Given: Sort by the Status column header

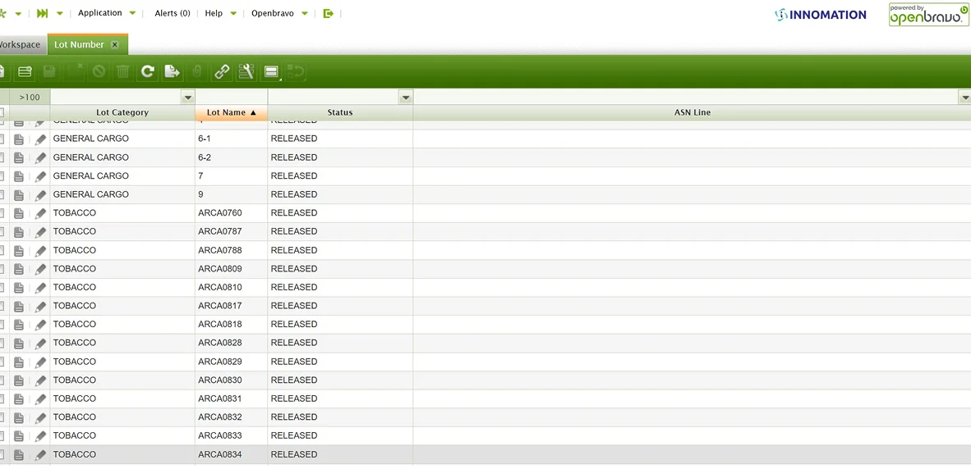Looking at the screenshot, I should click(x=340, y=112).
